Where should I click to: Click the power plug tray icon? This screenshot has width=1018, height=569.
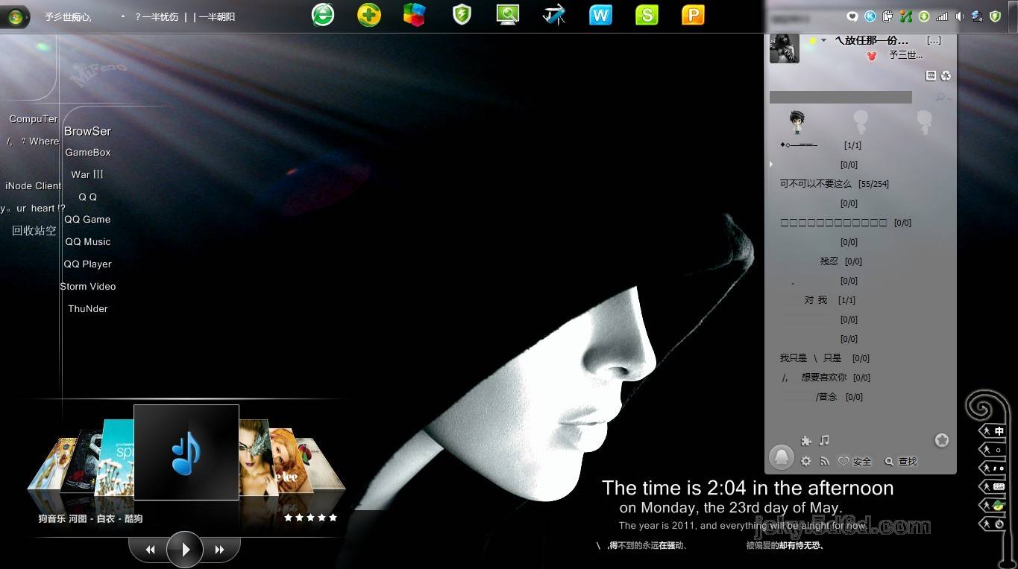(x=887, y=16)
